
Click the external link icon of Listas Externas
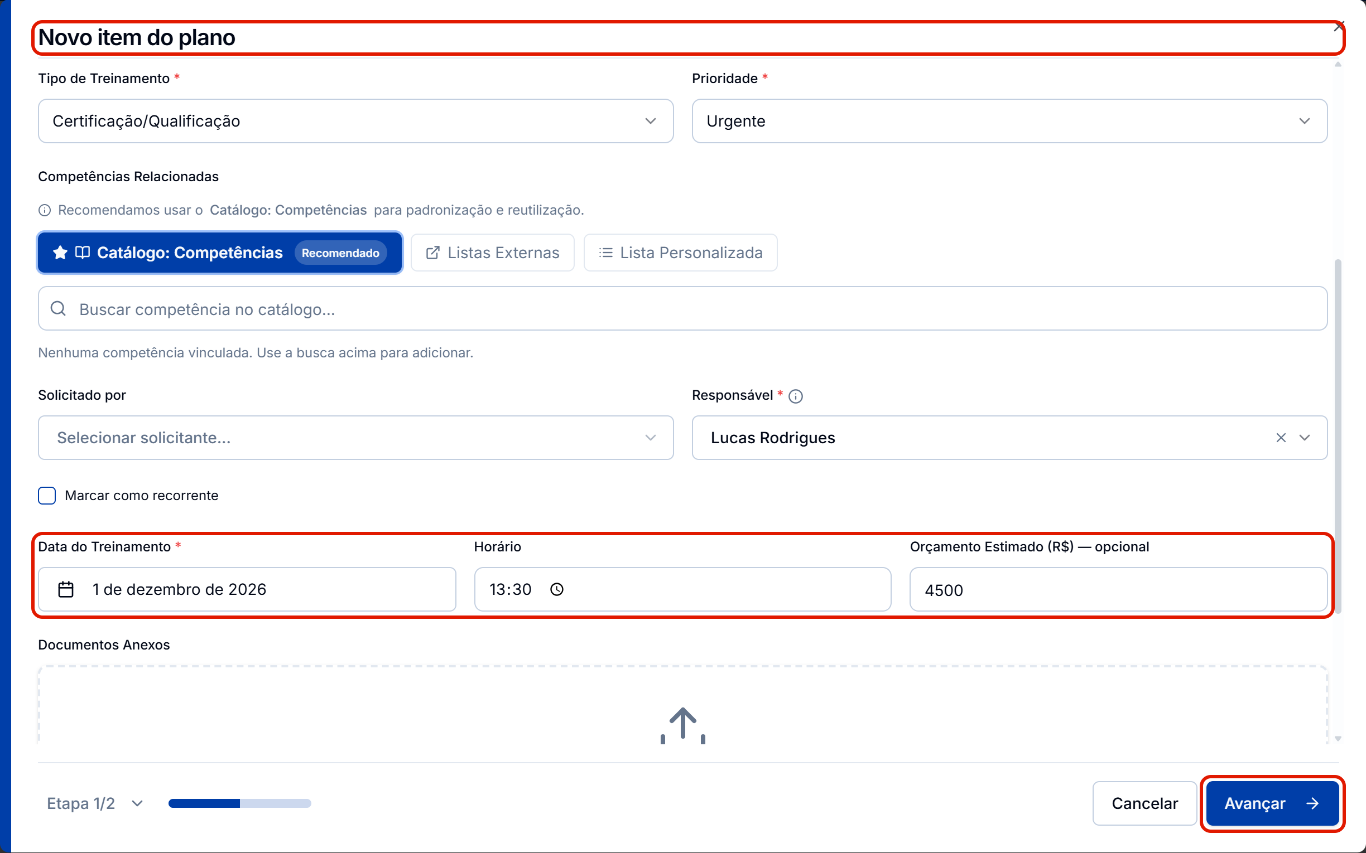(x=433, y=253)
